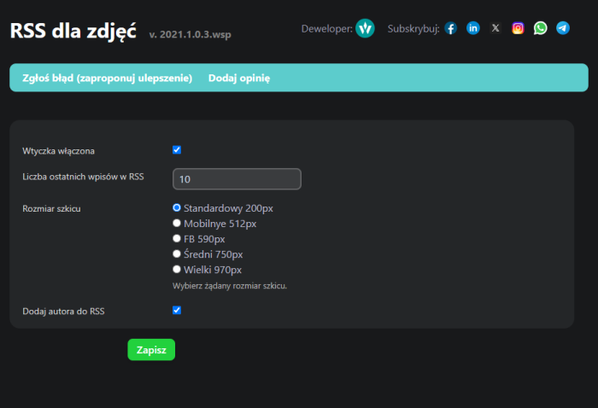This screenshot has height=408, width=598.
Task: Open the LinkedIn subscribe icon
Action: [472, 28]
